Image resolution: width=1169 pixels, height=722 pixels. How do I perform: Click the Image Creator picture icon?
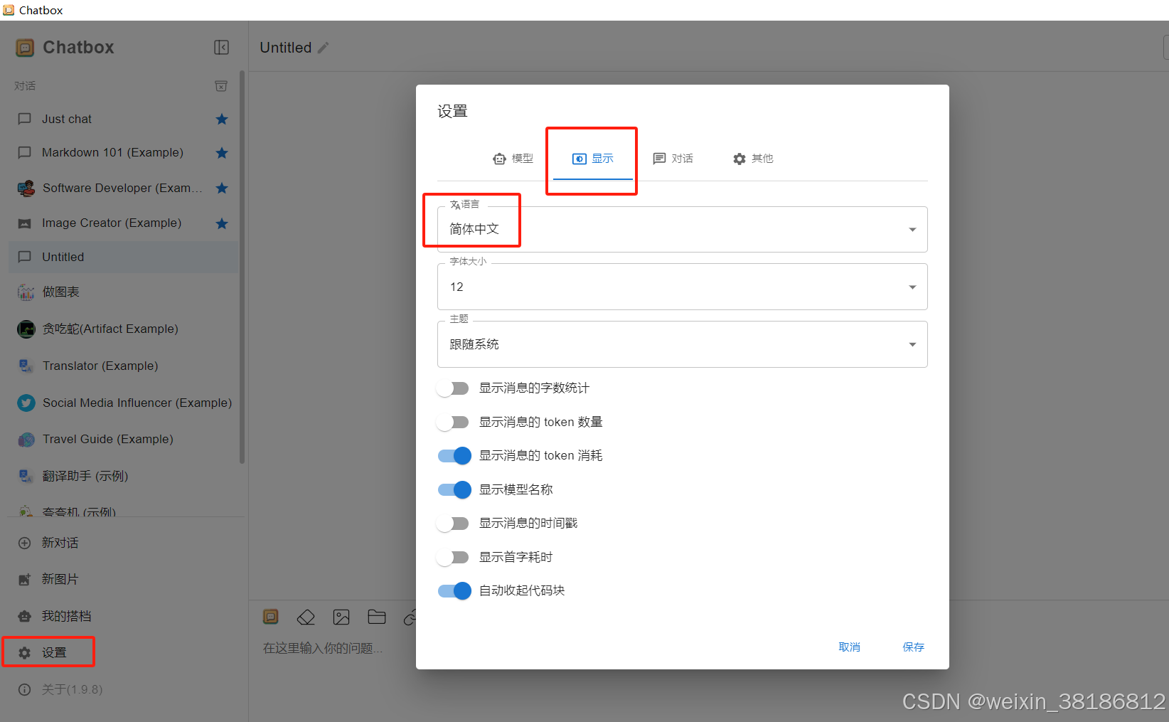point(24,223)
